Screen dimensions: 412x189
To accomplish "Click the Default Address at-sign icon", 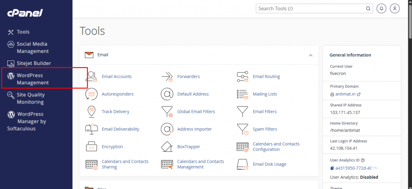I will coord(167,94).
